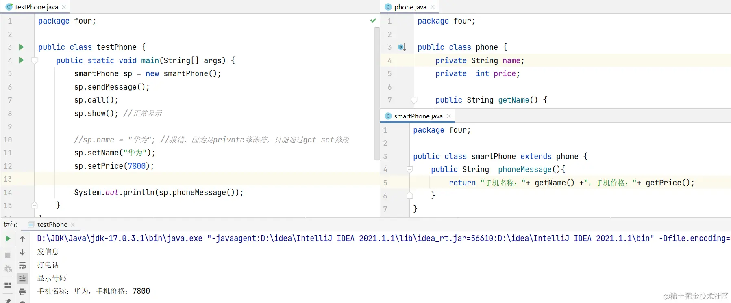Click the '运行:' Run panel label
731x303 pixels.
pos(11,224)
